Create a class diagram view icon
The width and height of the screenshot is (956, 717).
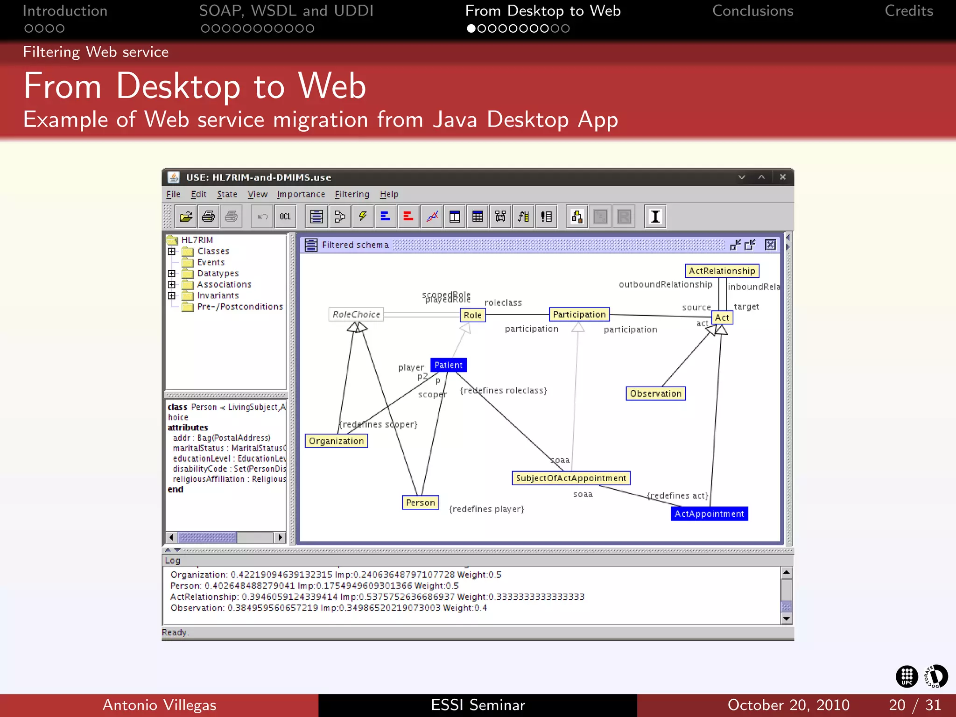pyautogui.click(x=316, y=217)
